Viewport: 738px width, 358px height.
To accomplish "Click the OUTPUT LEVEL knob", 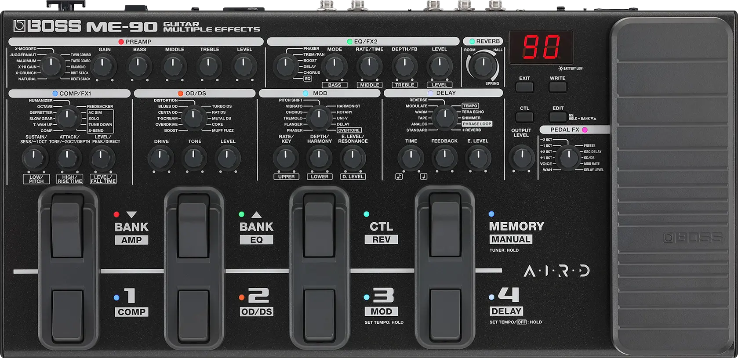I will (x=522, y=158).
